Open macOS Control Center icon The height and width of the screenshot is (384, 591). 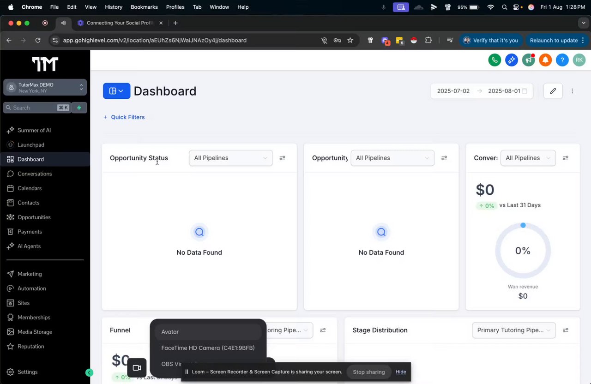(517, 7)
